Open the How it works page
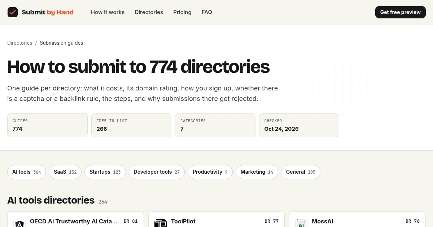The width and height of the screenshot is (433, 227). 108,12
